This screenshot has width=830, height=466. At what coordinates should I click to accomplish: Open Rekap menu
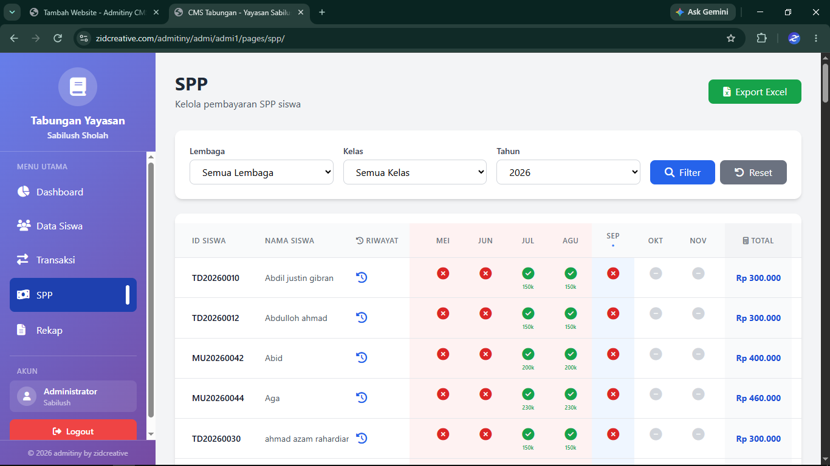point(73,330)
